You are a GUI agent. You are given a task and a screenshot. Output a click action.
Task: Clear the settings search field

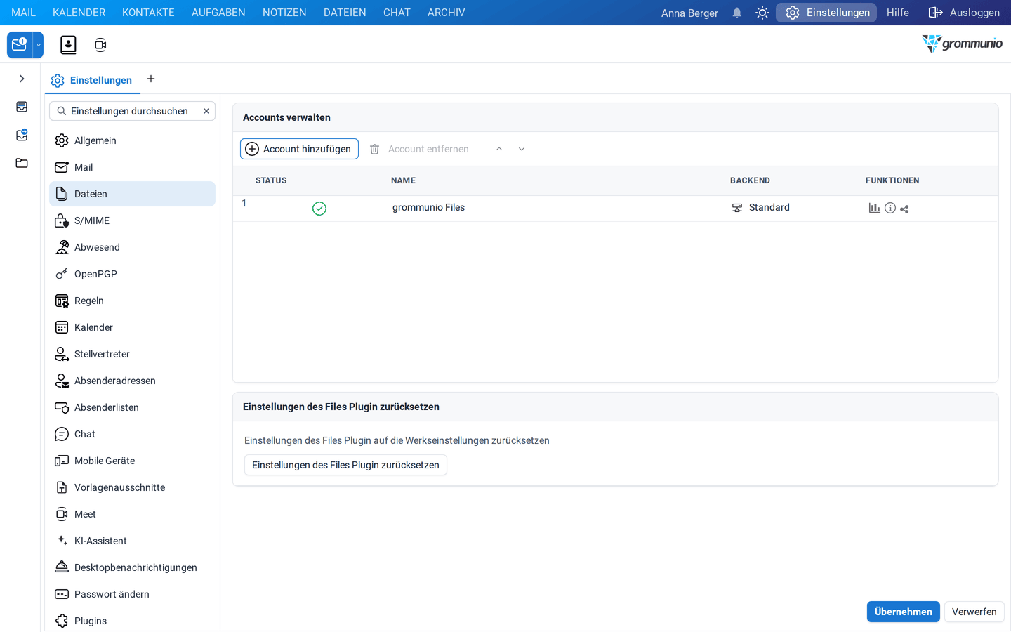(206, 111)
